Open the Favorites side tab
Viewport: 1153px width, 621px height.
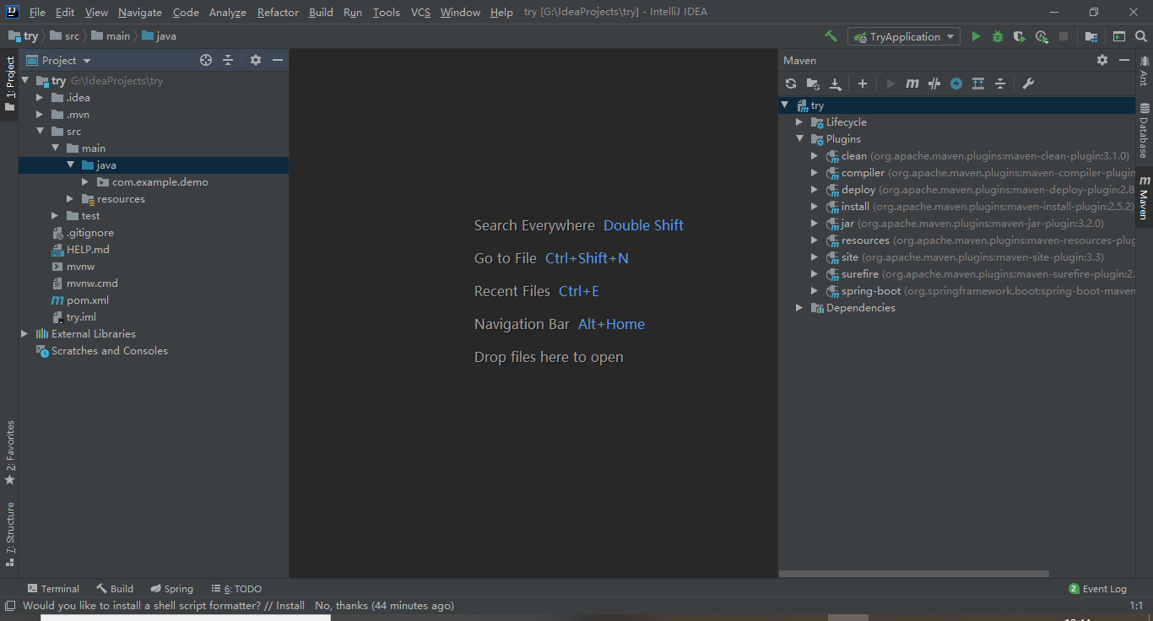coord(10,452)
